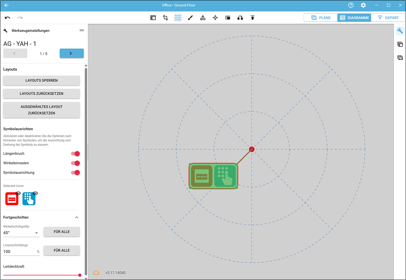Toggle the Winkeleinrasten switch

(75, 163)
